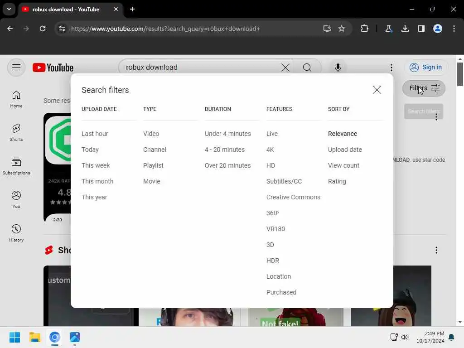Open Subscriptions in sidebar
The image size is (464, 348).
(x=16, y=166)
